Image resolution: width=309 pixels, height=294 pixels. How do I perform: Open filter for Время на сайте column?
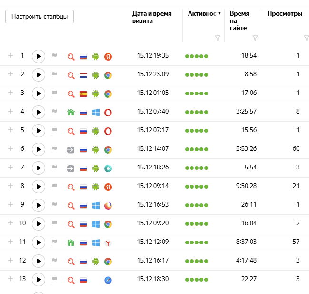255,38
